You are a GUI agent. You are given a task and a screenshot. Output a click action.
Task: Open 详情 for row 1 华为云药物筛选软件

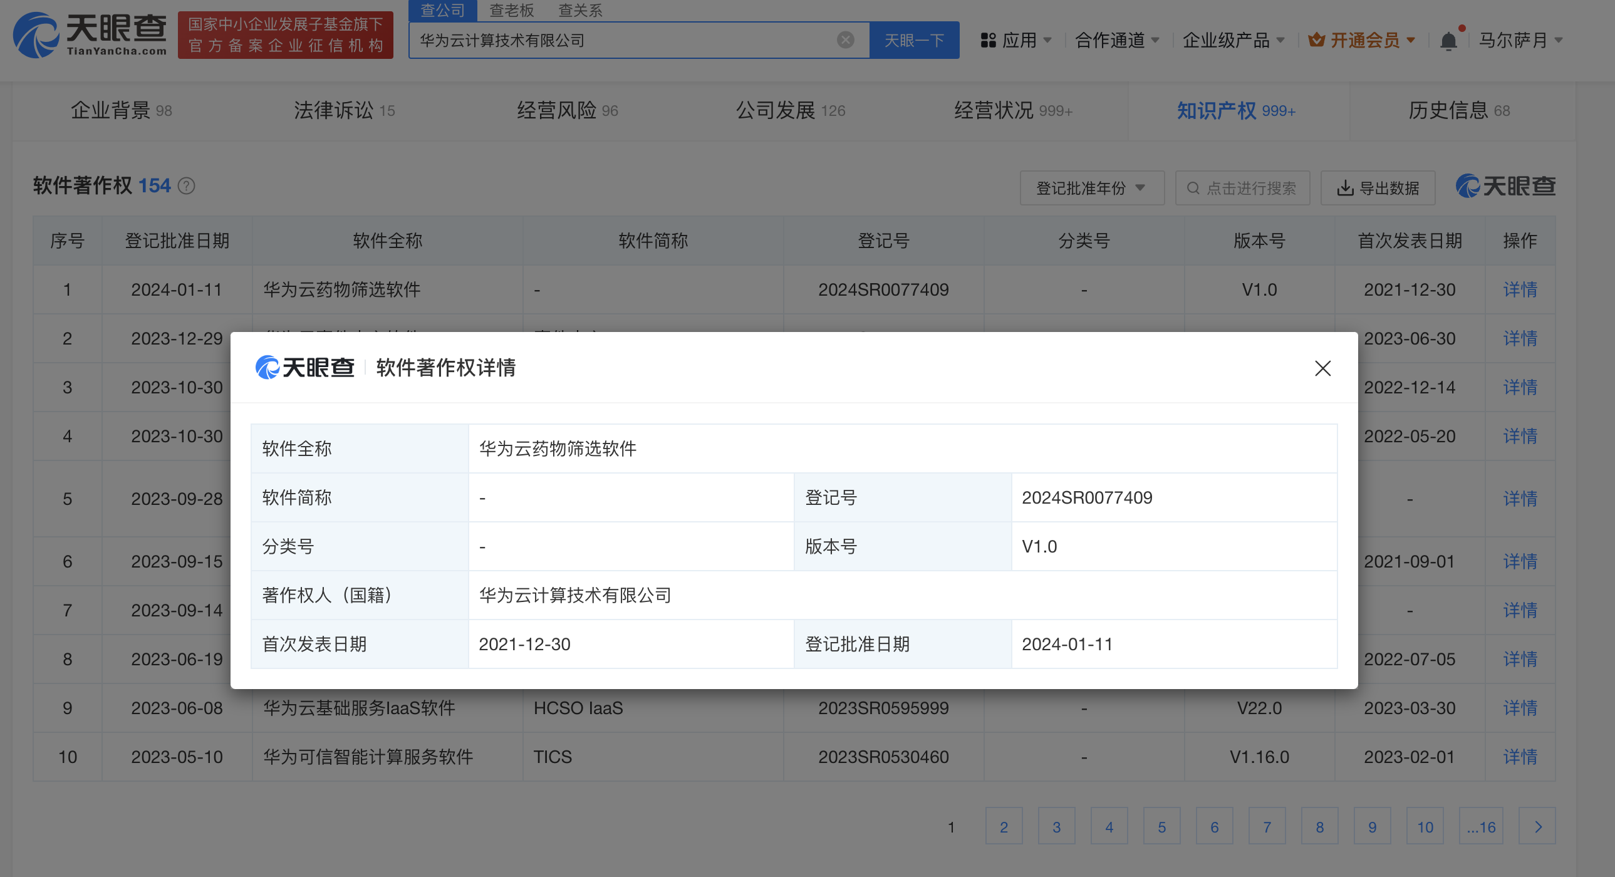coord(1520,289)
